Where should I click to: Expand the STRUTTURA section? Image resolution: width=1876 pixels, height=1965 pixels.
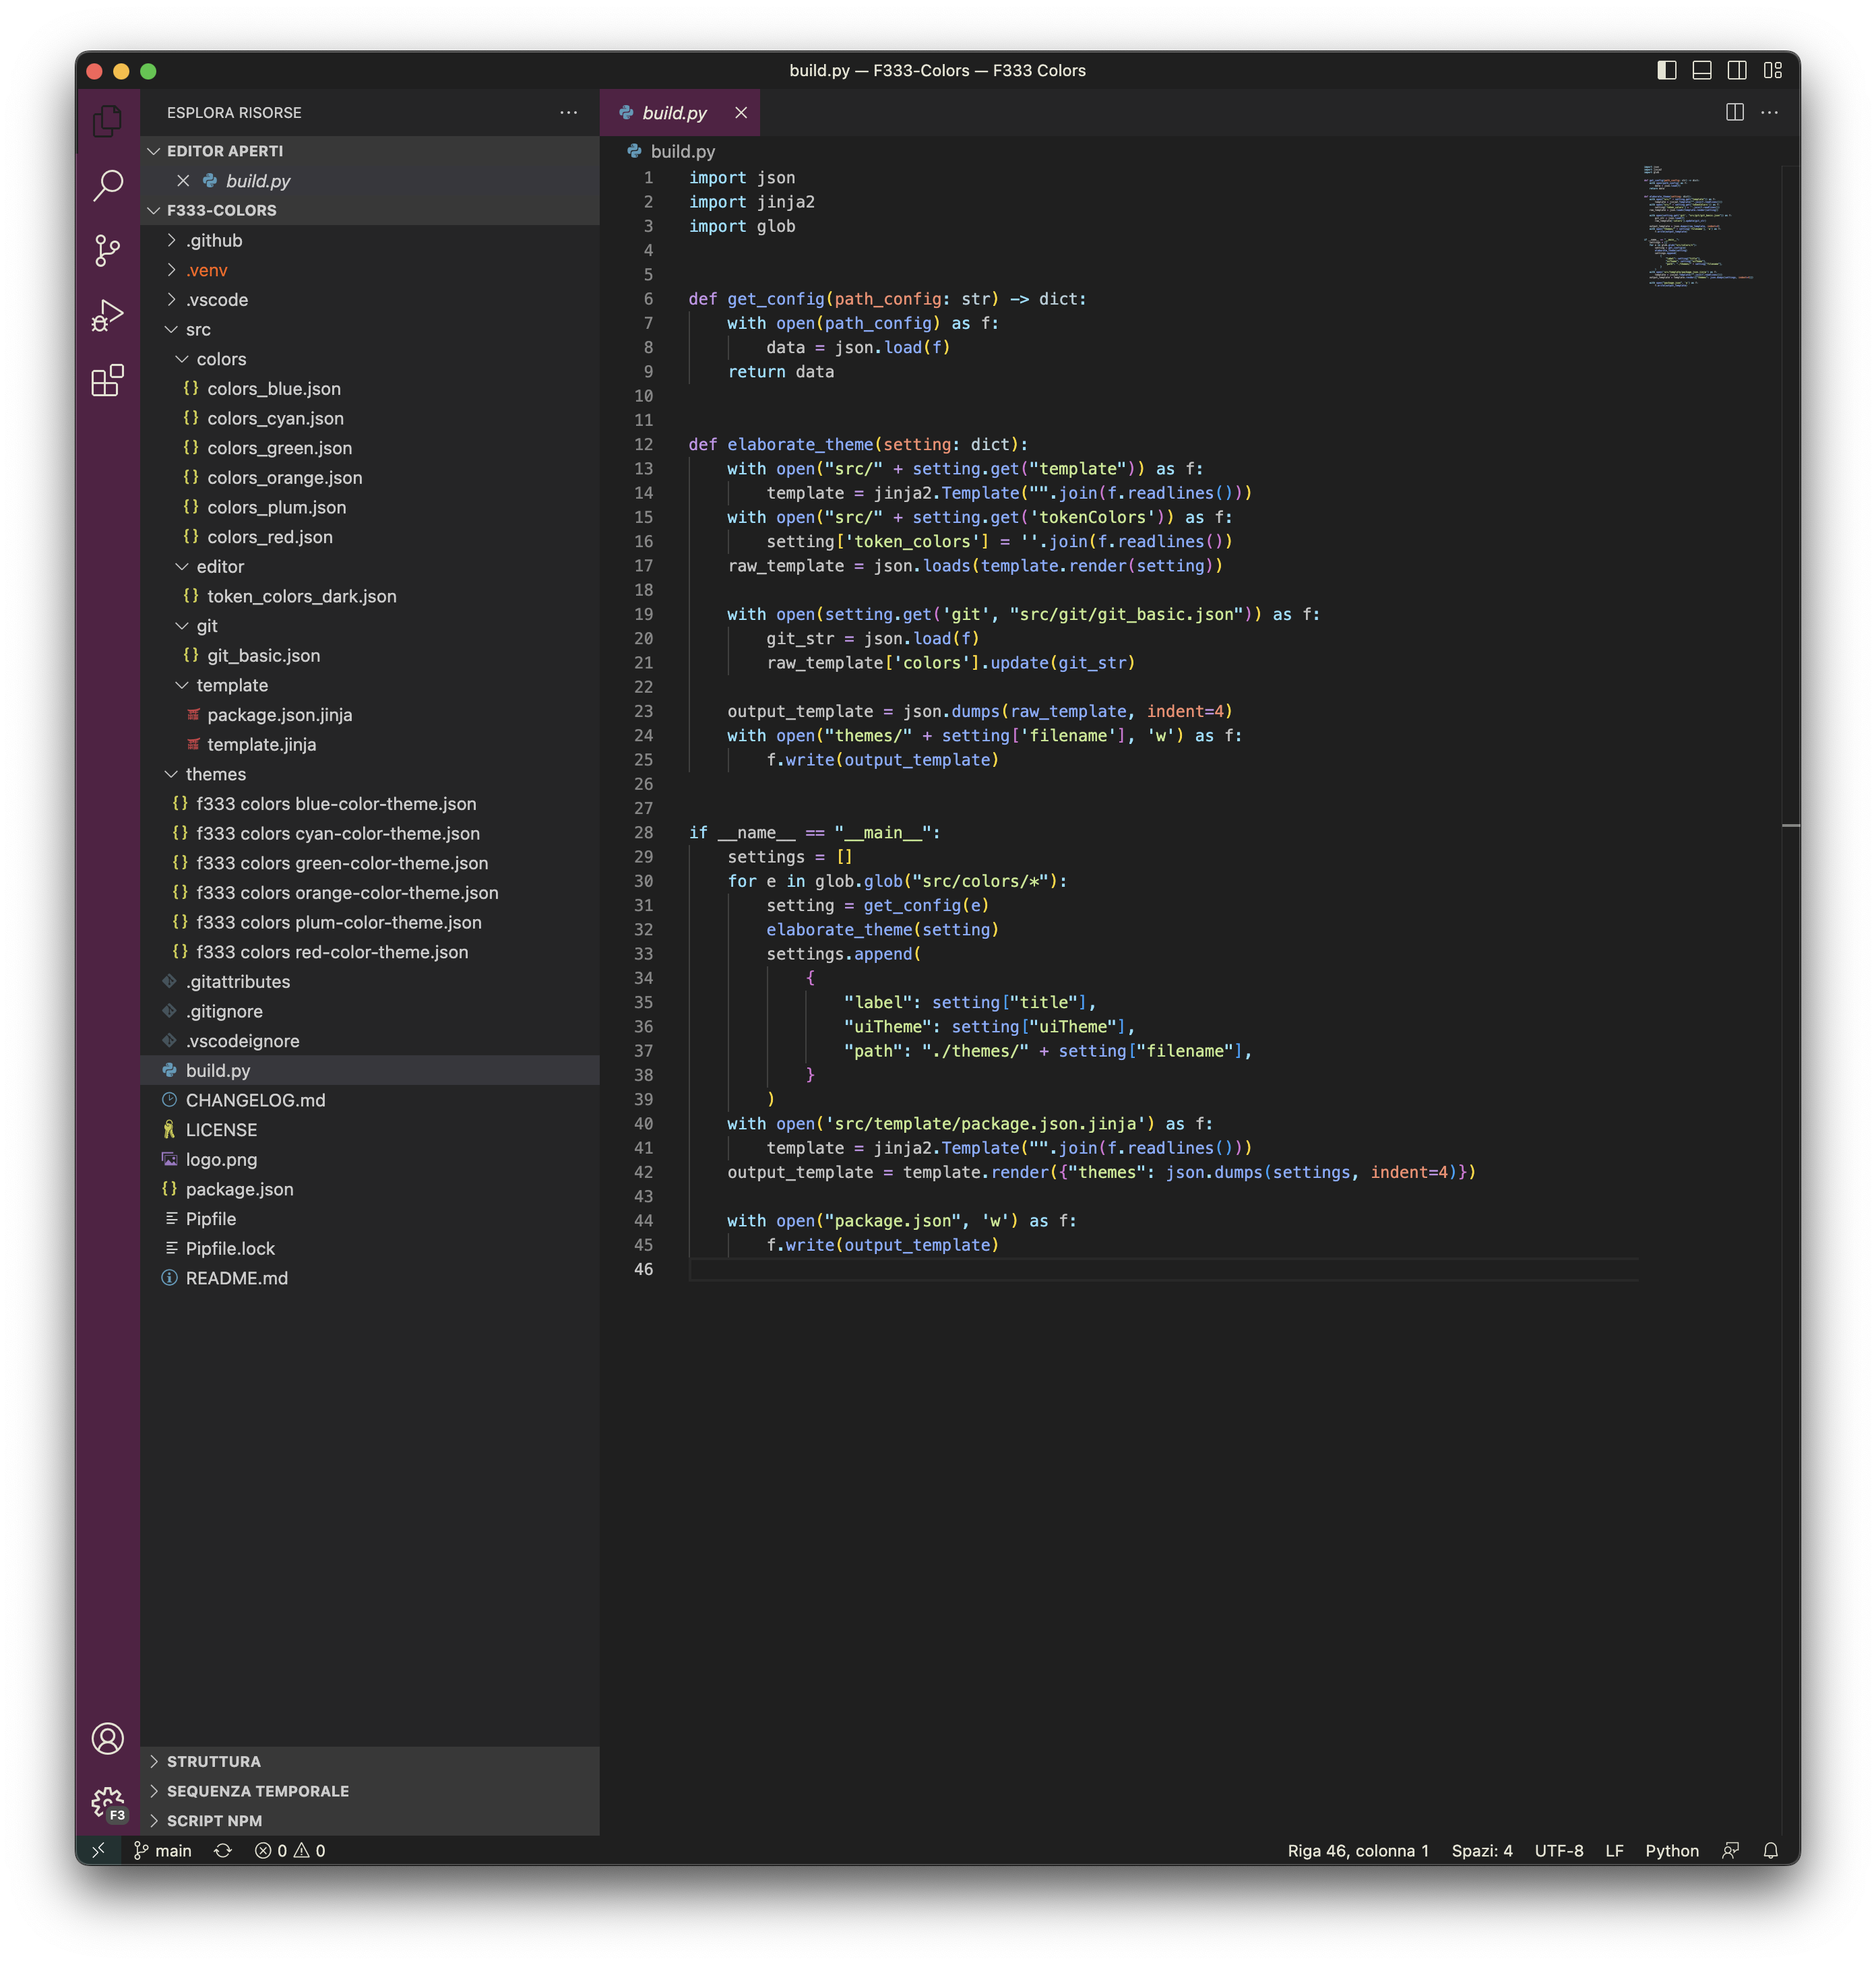click(x=213, y=1761)
